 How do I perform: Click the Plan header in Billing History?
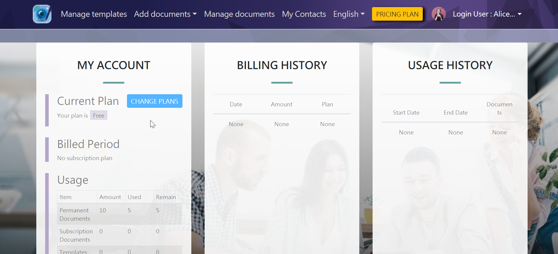(x=327, y=104)
